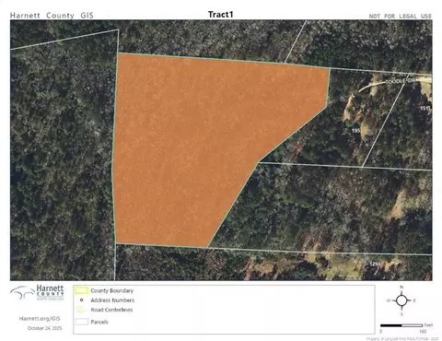Click the Road Centerlines legend label

tap(111, 310)
